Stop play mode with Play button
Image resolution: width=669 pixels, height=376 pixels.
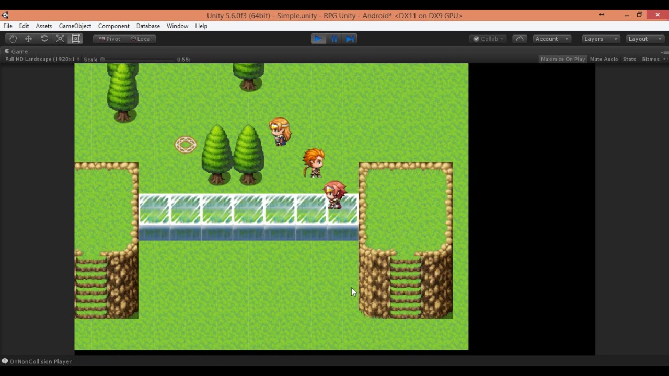pos(318,39)
